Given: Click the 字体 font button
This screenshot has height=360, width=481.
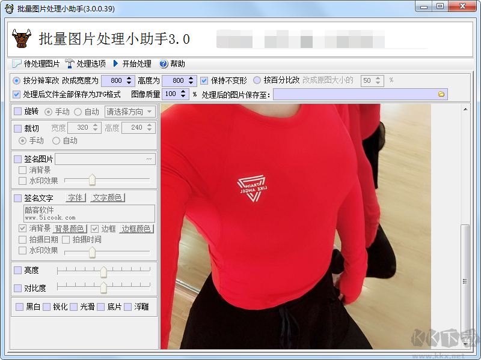Looking at the screenshot, I should (75, 198).
